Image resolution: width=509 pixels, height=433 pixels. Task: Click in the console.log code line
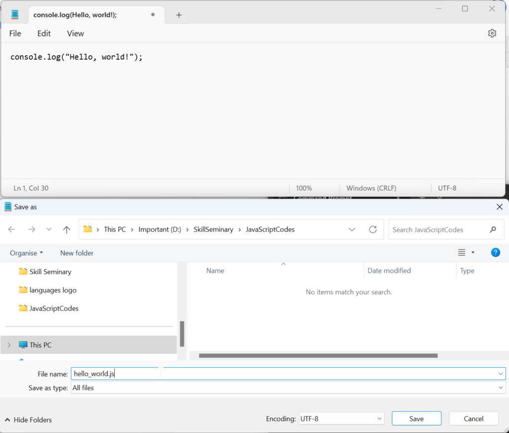click(x=77, y=57)
